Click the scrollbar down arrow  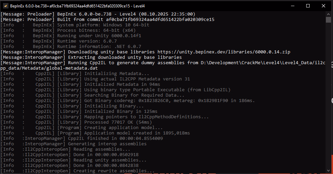coord(328,171)
